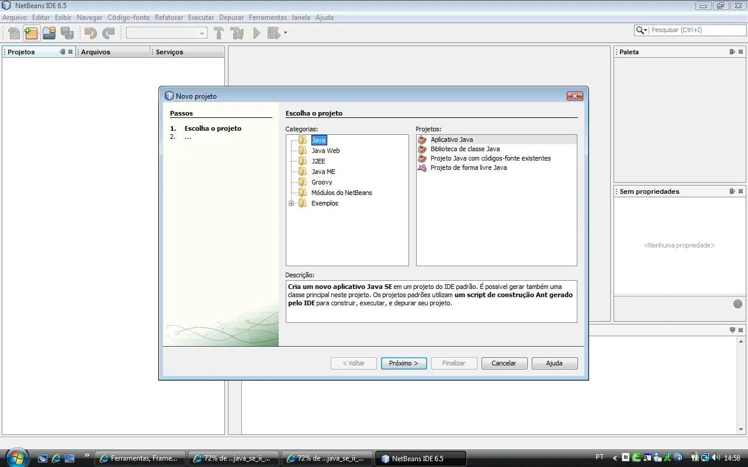Screen dimensions: 748x467
Task: Select the Aplicativo Java project type
Action: coord(497,140)
